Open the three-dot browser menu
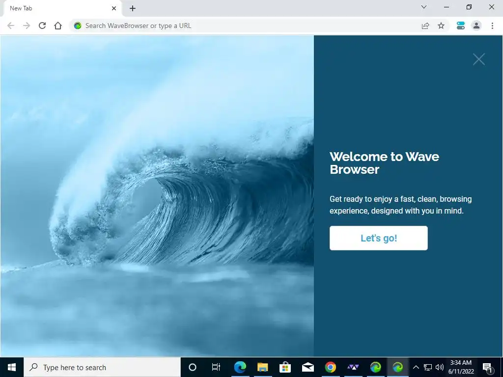 click(492, 26)
